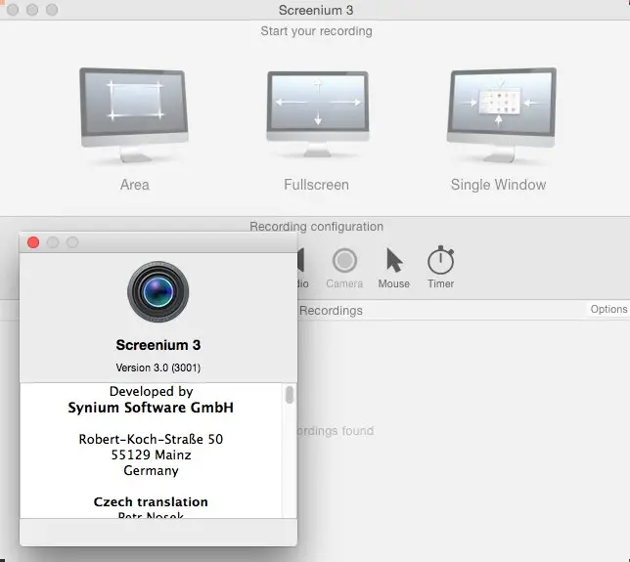Click 'Start your recording' heading

click(316, 31)
